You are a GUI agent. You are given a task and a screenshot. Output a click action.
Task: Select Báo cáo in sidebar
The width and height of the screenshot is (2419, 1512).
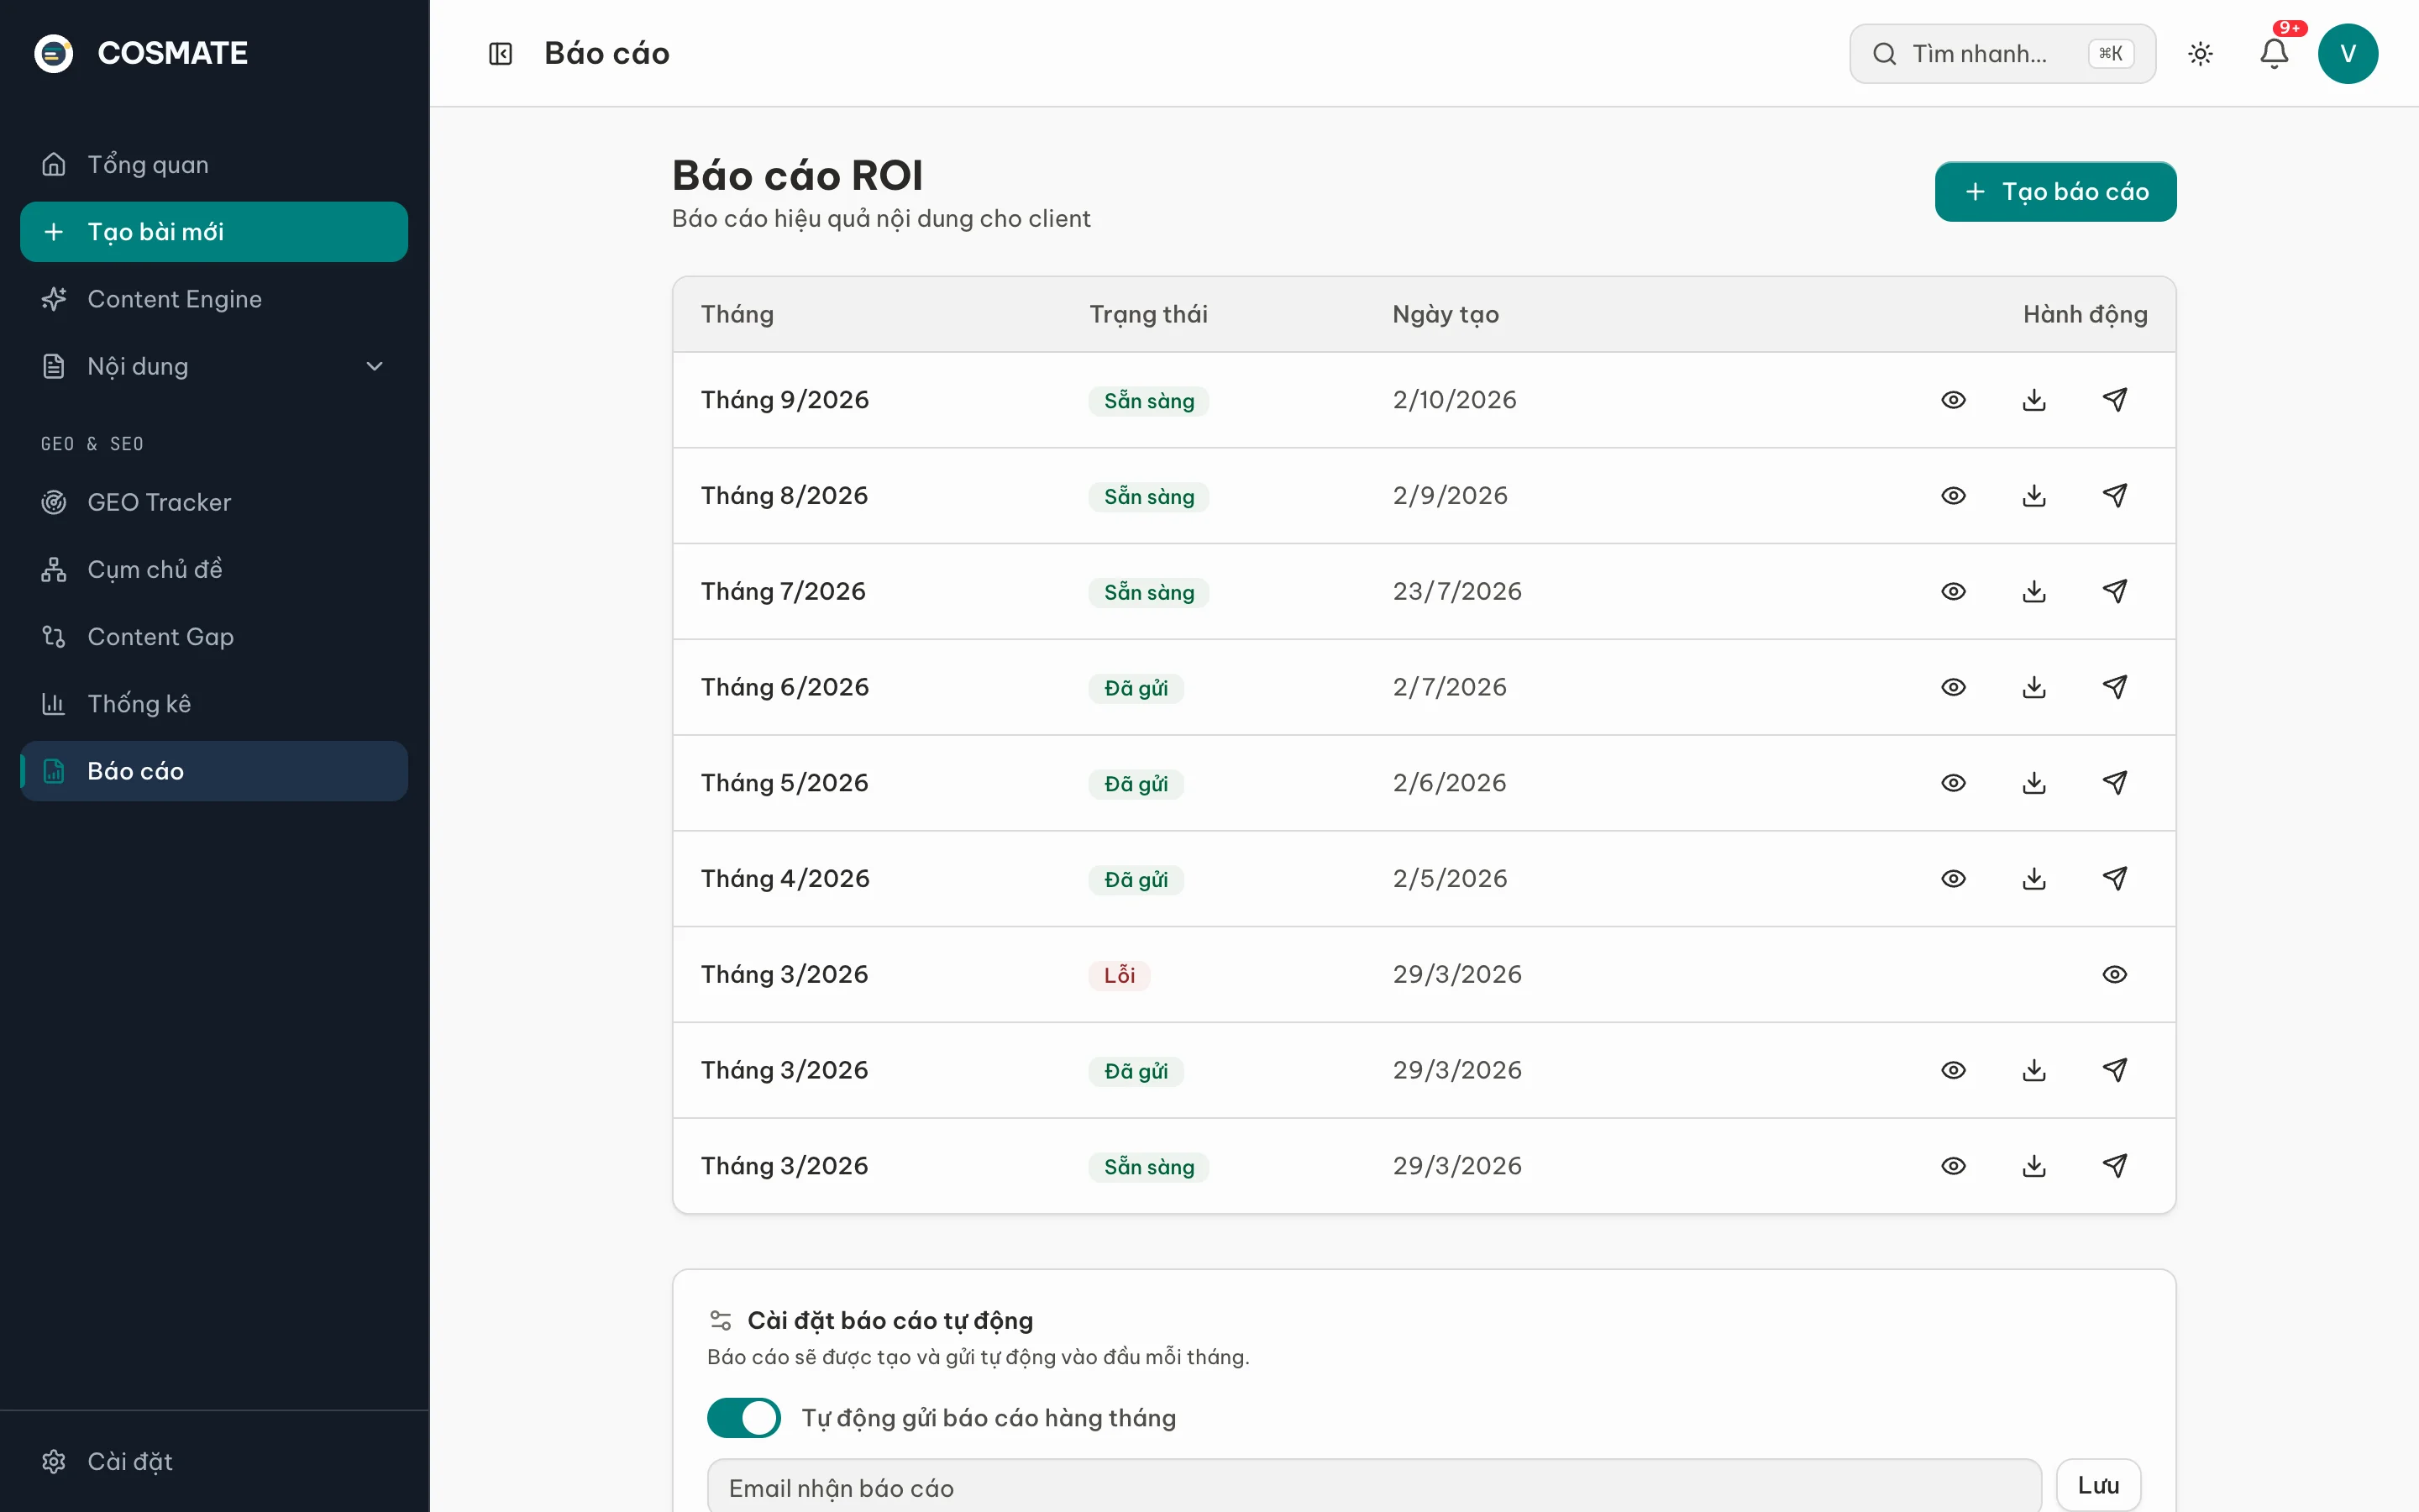(214, 771)
